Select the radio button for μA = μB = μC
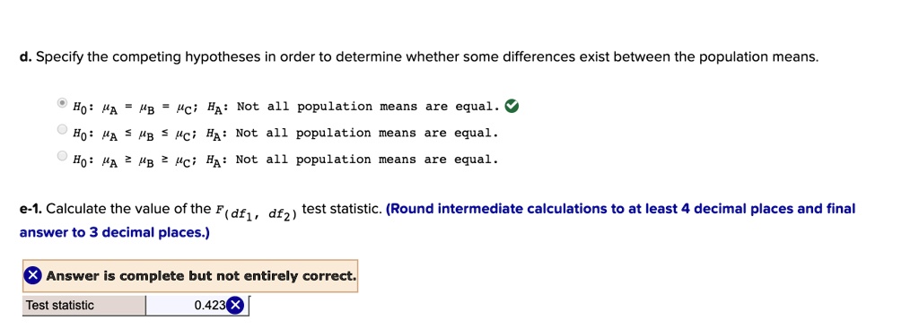The width and height of the screenshot is (919, 329). [62, 104]
